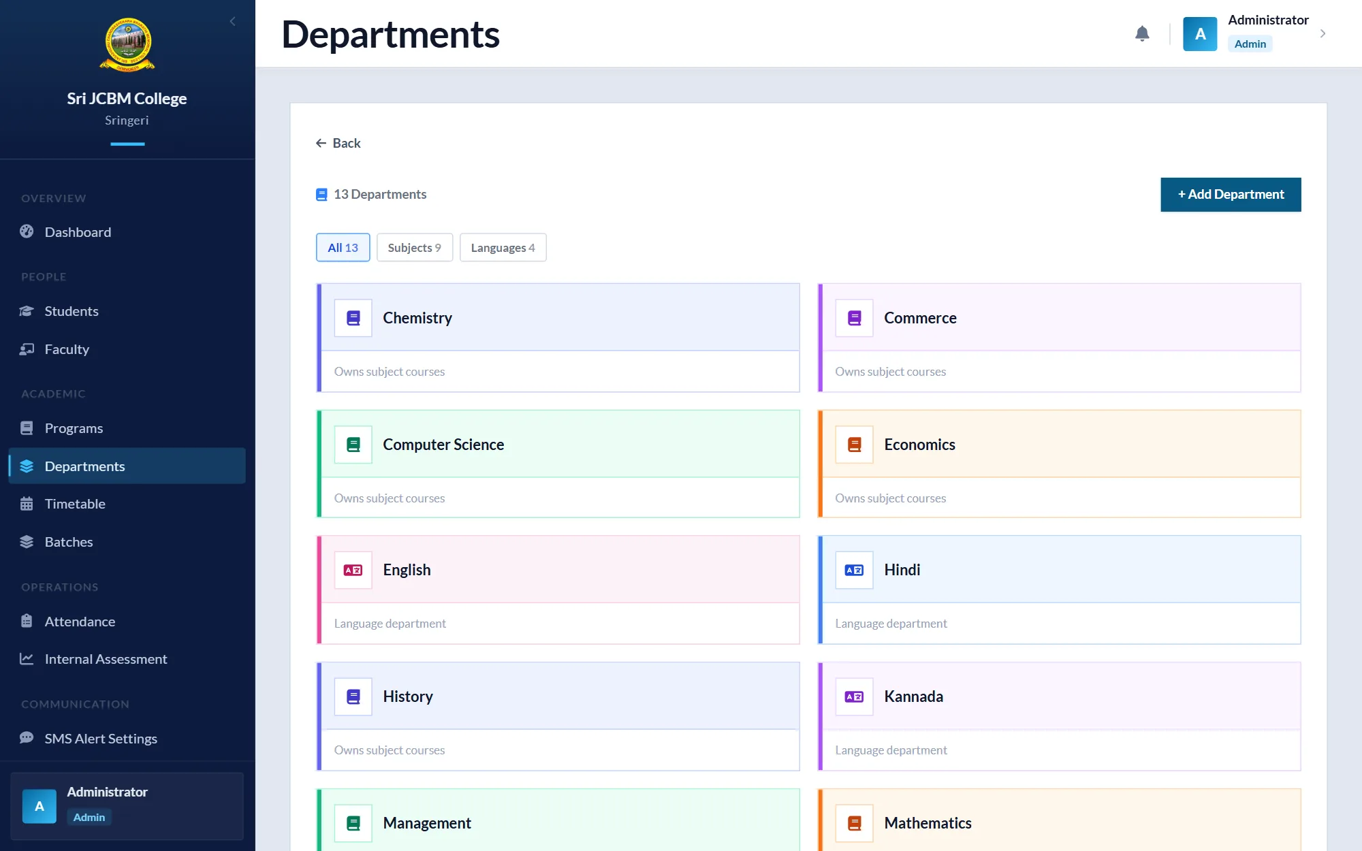
Task: Click the Computer Science book icon
Action: point(353,445)
